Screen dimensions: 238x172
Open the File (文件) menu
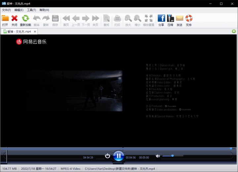[x=6, y=10]
